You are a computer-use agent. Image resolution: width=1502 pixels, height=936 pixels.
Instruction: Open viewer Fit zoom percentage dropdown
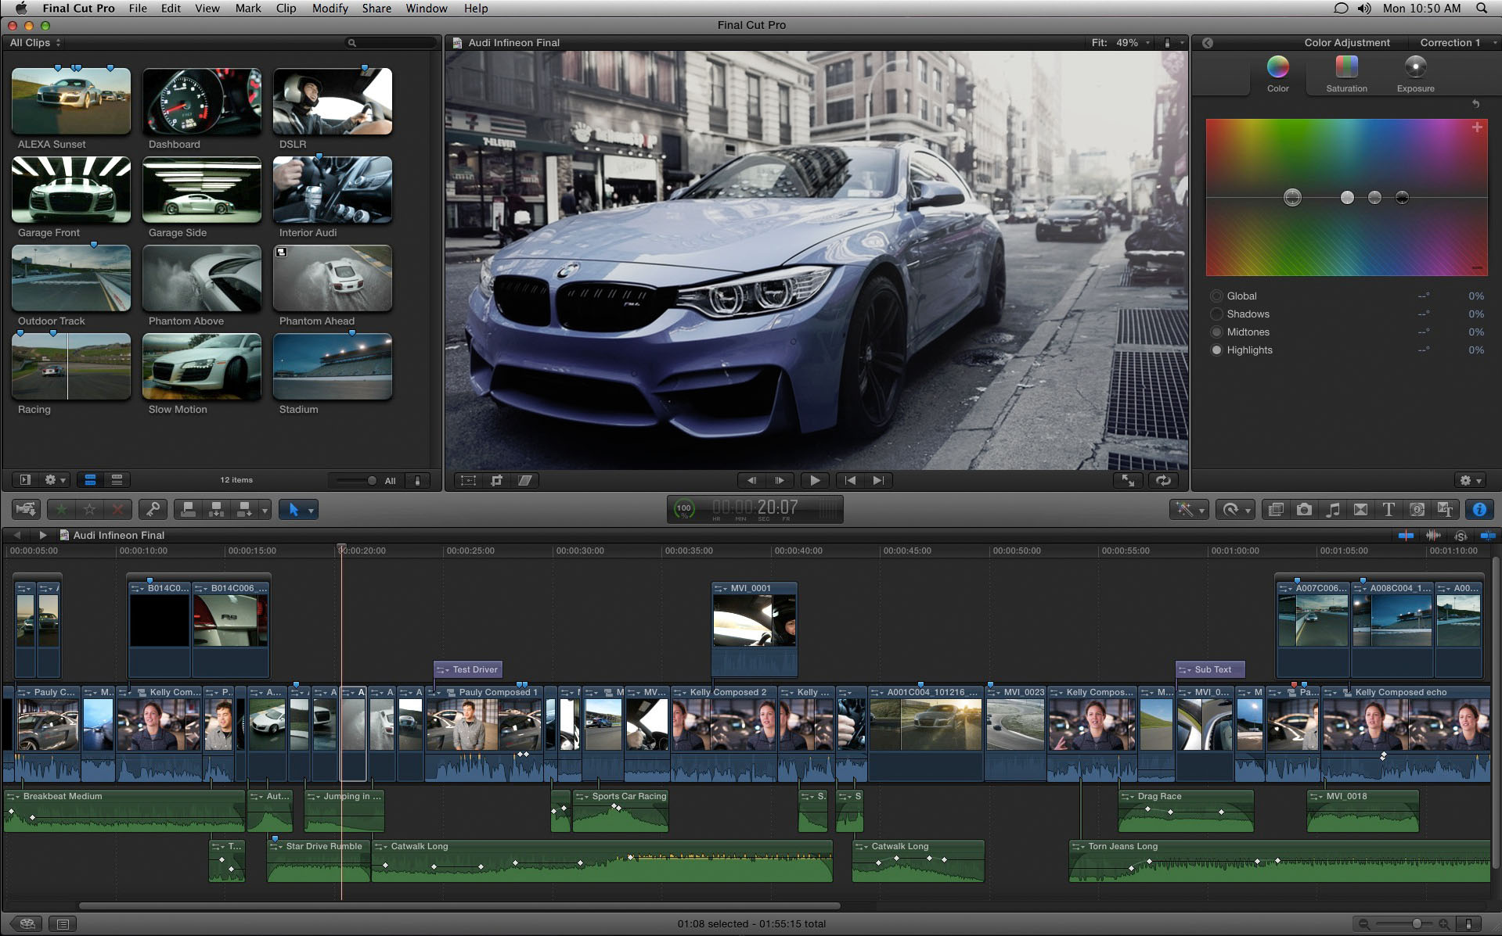pos(1121,43)
